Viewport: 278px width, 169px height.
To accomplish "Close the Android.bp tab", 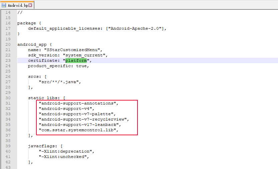I will [30, 5].
